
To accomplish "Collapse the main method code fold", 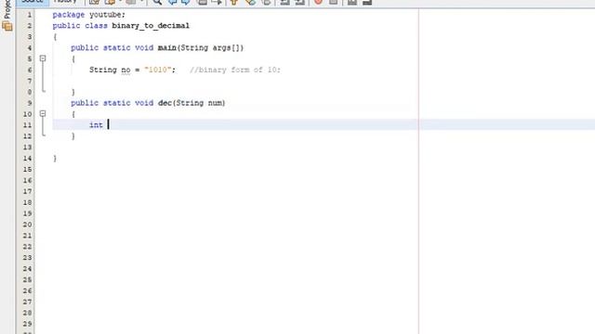I will point(43,58).
